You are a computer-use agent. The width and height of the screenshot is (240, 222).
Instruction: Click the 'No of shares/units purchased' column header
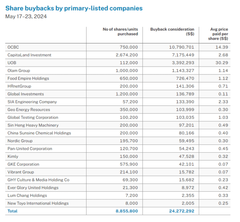tap(120, 32)
